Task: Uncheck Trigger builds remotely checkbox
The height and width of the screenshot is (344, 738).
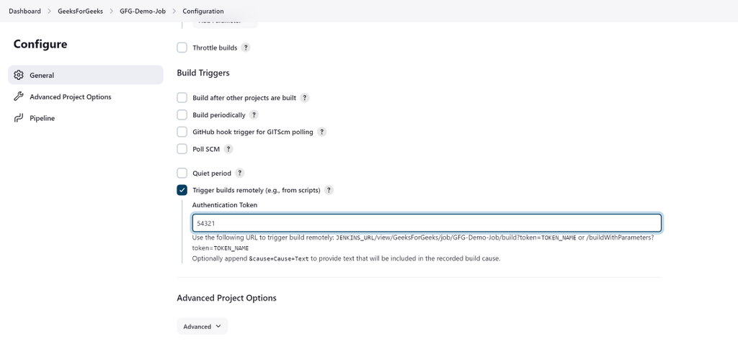Action: (x=182, y=190)
